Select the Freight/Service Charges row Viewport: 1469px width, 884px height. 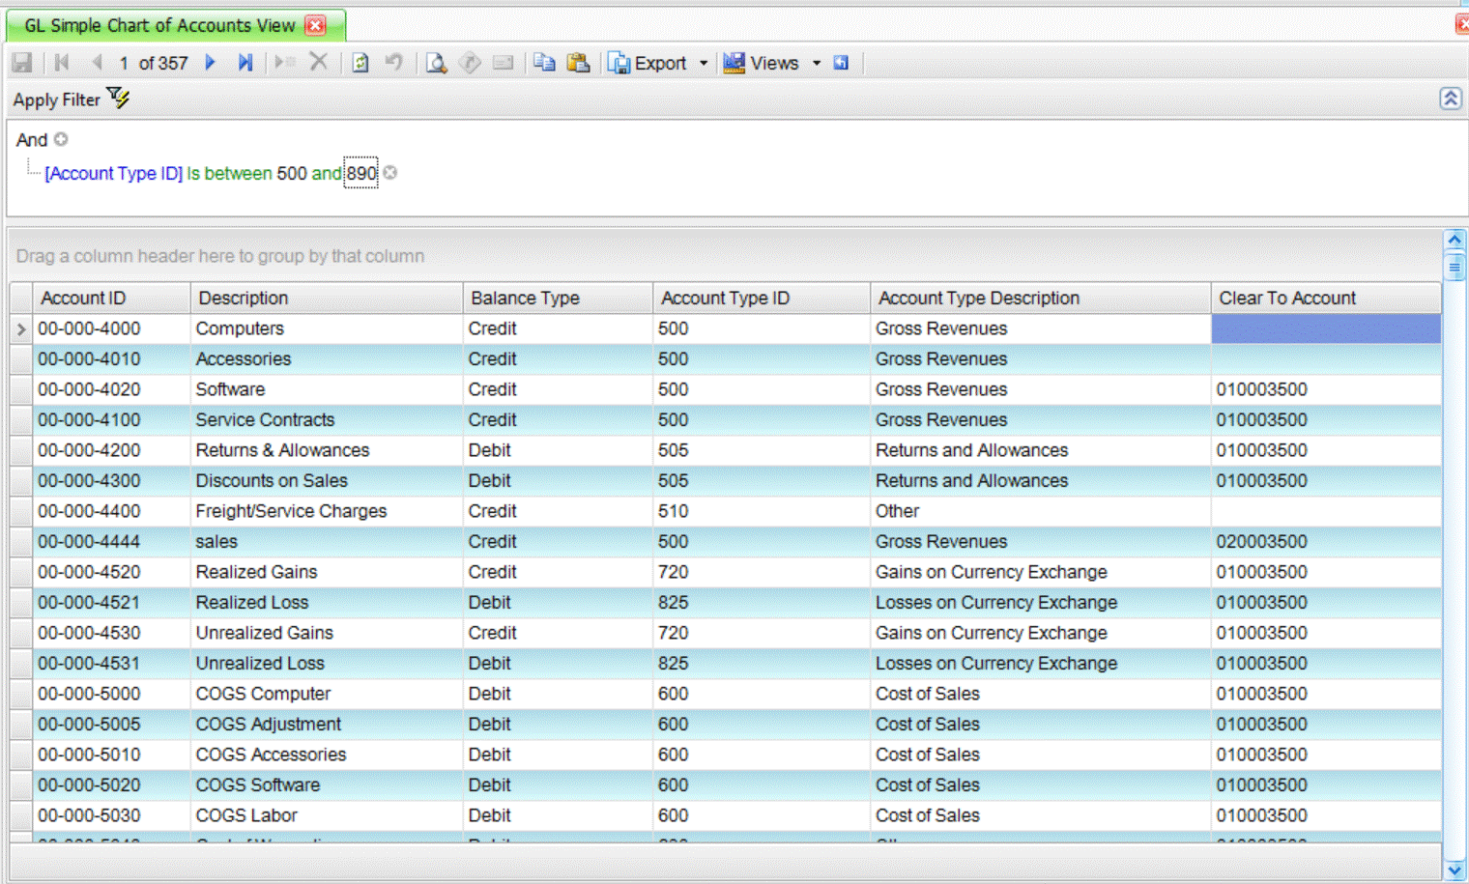[x=291, y=511]
